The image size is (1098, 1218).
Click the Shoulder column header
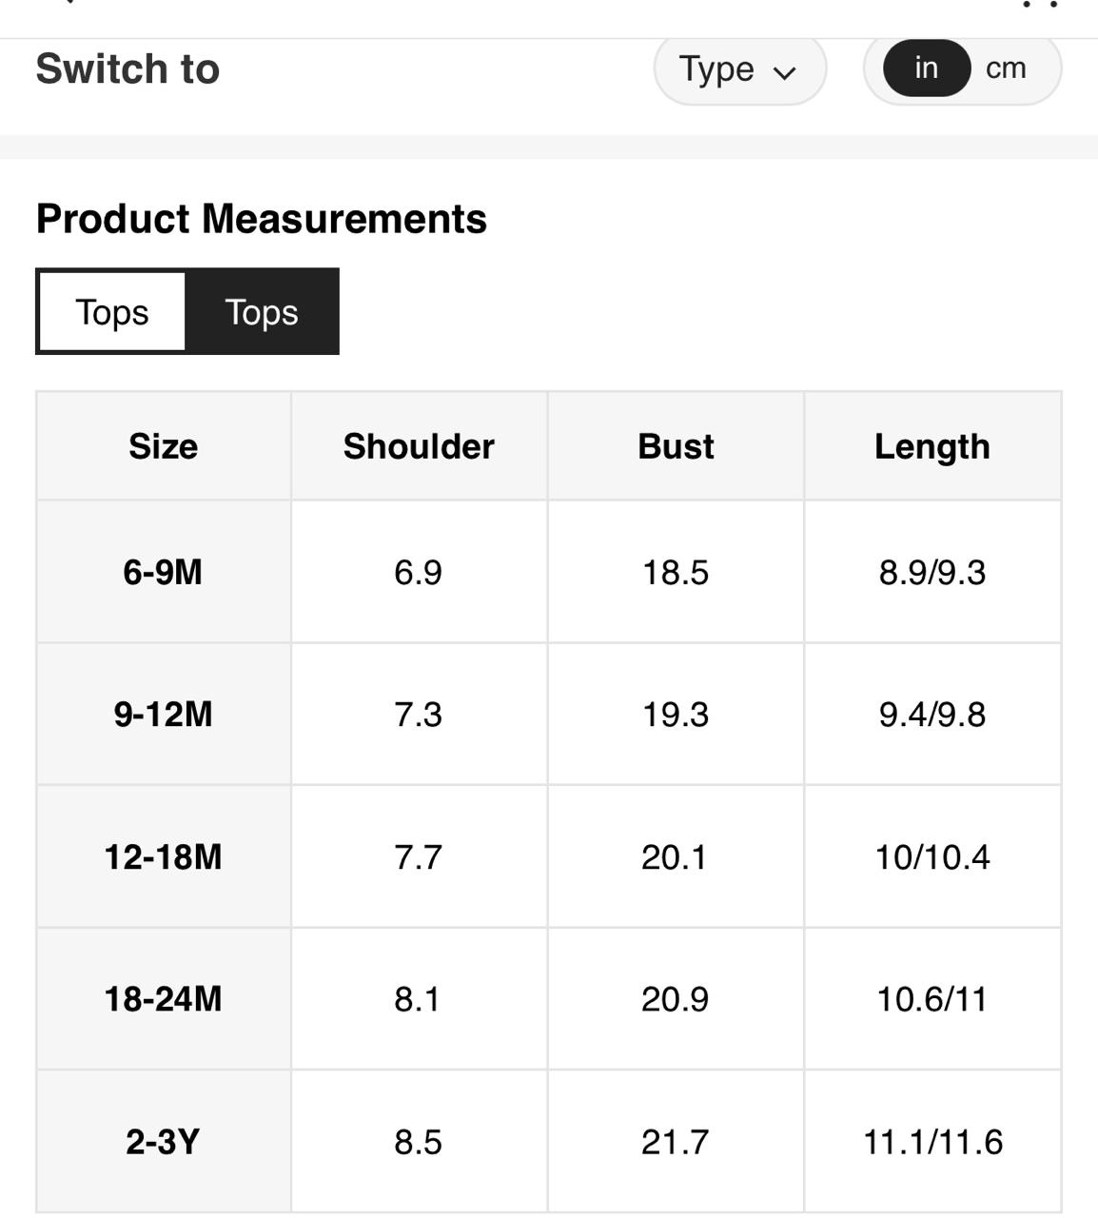pos(419,446)
